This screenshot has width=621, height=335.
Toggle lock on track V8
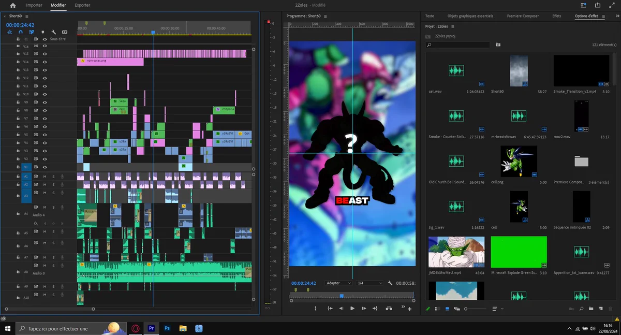[x=18, y=110]
